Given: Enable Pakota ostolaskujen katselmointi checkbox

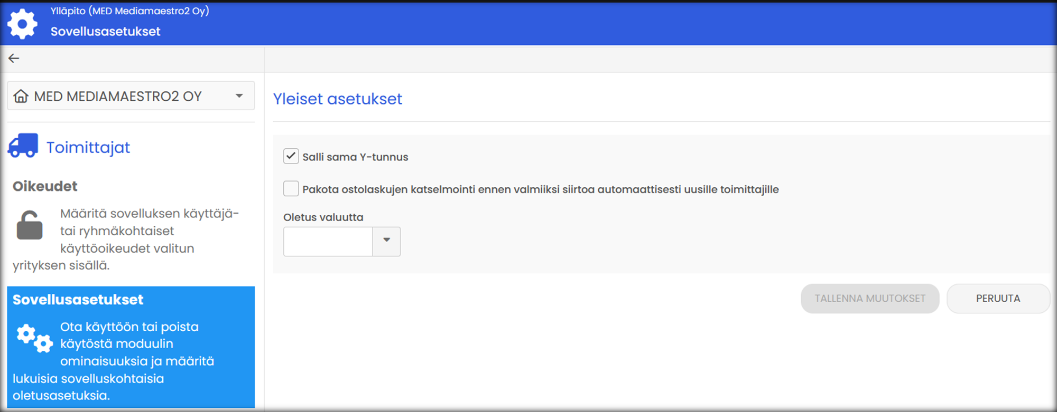Looking at the screenshot, I should [x=291, y=189].
